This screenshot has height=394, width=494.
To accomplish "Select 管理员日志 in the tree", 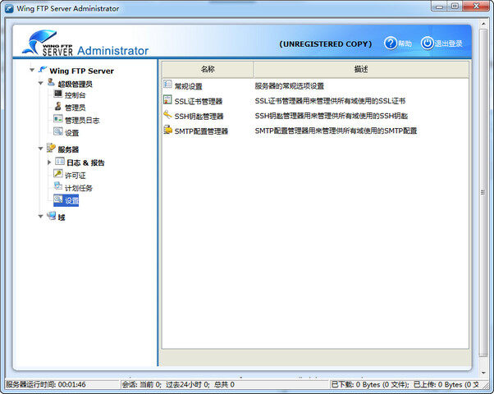I will [82, 121].
